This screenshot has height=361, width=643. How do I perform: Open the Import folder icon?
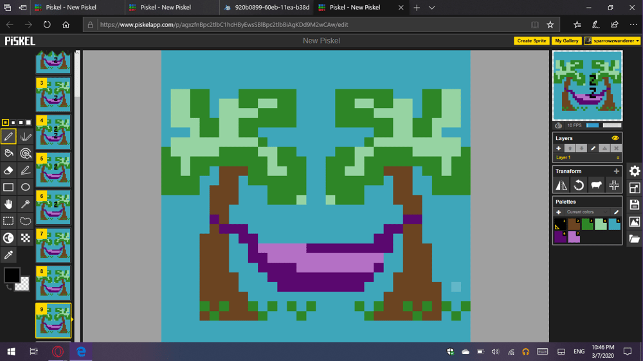tap(635, 238)
